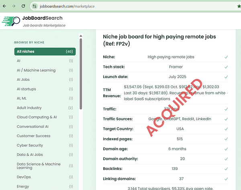Click the 'Framer' tech stack value
This screenshot has width=241, height=190.
pos(176,67)
